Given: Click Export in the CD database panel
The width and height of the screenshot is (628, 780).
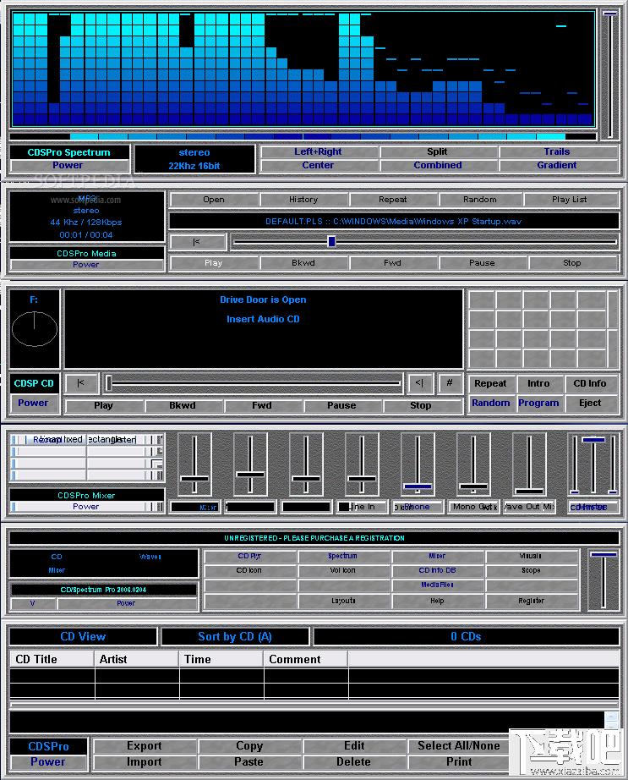Looking at the screenshot, I should click(x=145, y=745).
